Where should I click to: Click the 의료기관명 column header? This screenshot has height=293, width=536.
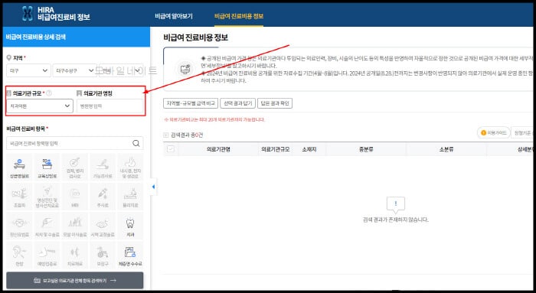(218, 149)
